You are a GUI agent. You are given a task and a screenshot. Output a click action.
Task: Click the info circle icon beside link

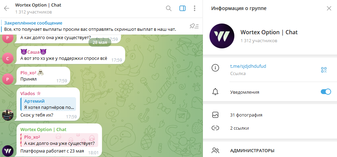(215, 68)
